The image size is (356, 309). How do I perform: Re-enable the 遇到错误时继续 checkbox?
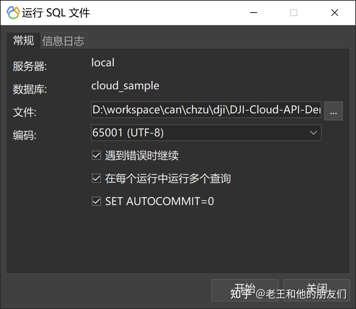coord(96,155)
